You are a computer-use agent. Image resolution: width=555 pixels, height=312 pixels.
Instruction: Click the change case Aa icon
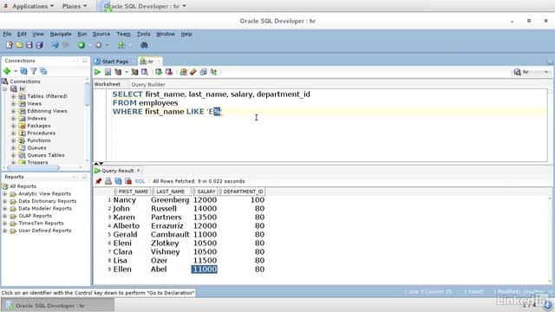[x=213, y=72]
